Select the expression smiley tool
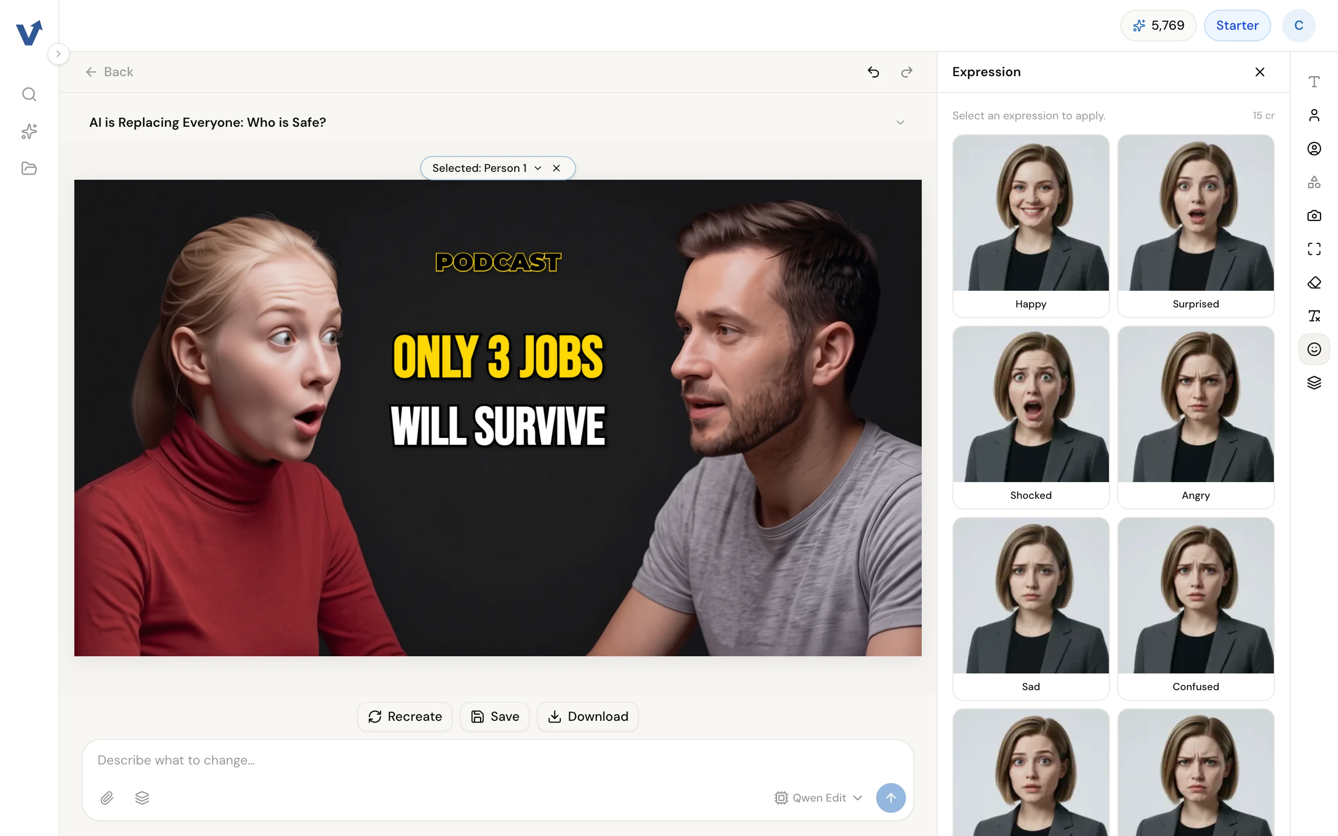 click(1314, 349)
